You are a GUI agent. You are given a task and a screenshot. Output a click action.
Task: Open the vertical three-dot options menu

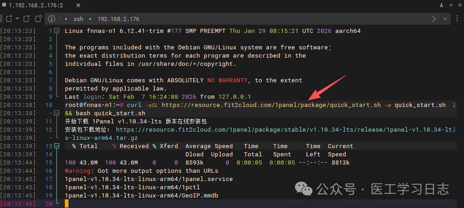point(458,19)
